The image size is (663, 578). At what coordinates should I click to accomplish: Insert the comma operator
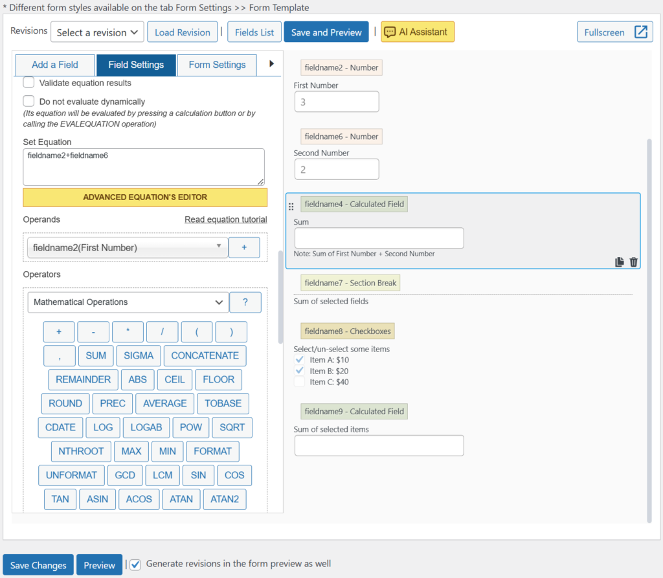(x=60, y=356)
